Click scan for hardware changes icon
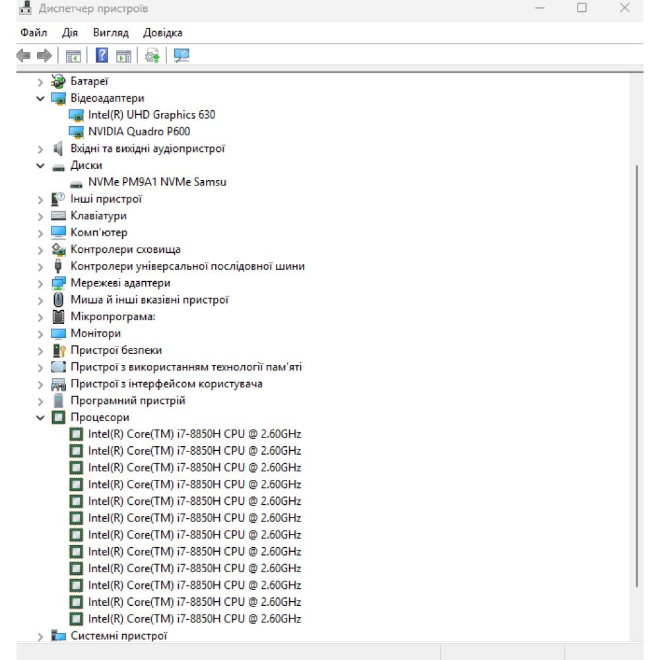660x660 pixels. (x=181, y=55)
